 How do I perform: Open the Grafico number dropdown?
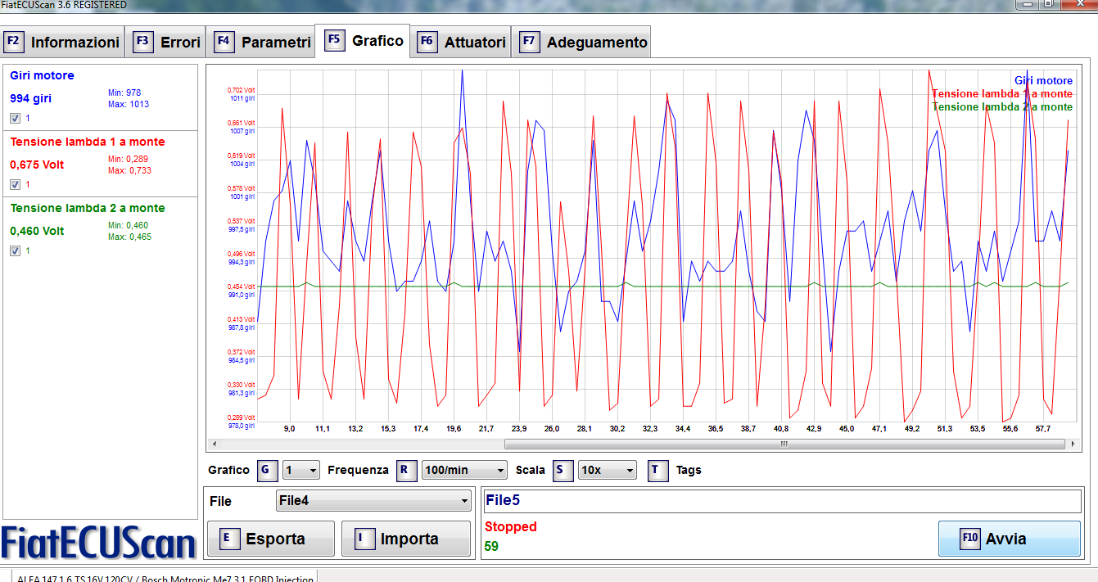click(300, 470)
